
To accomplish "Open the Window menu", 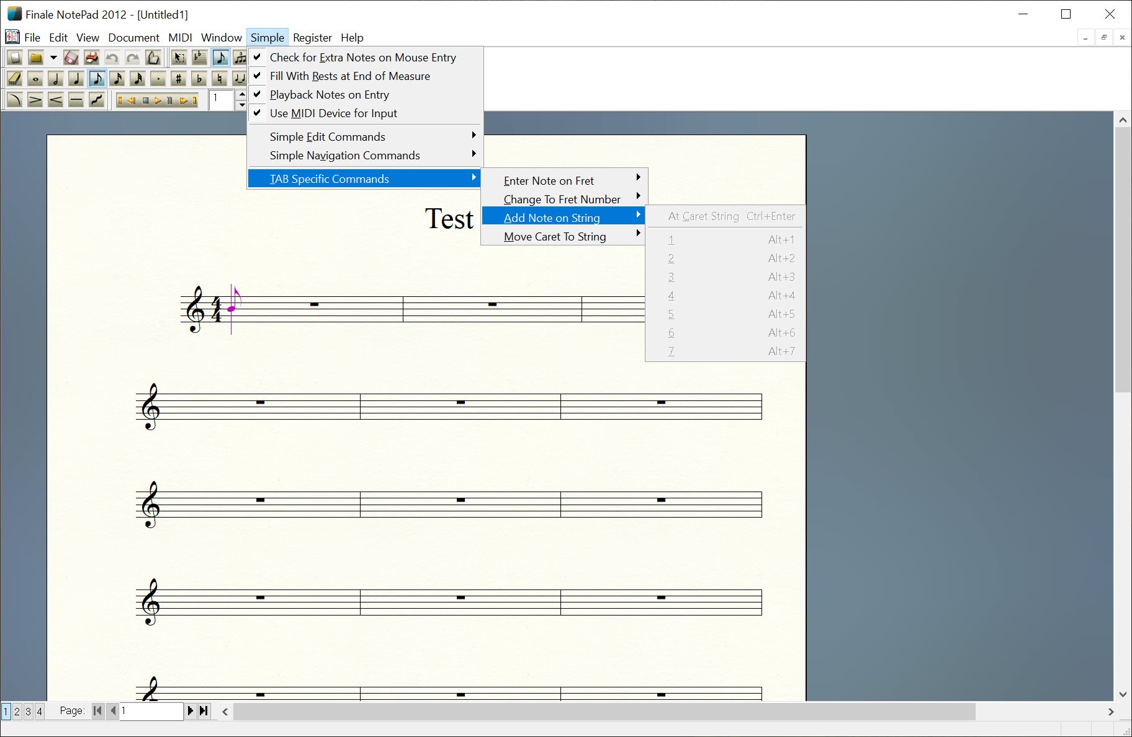I will pos(221,38).
